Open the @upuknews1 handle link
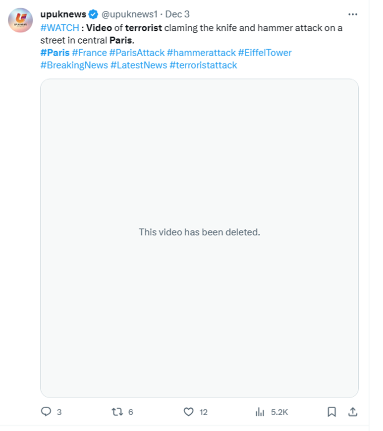Screen dimensions: 383x431 130,14
